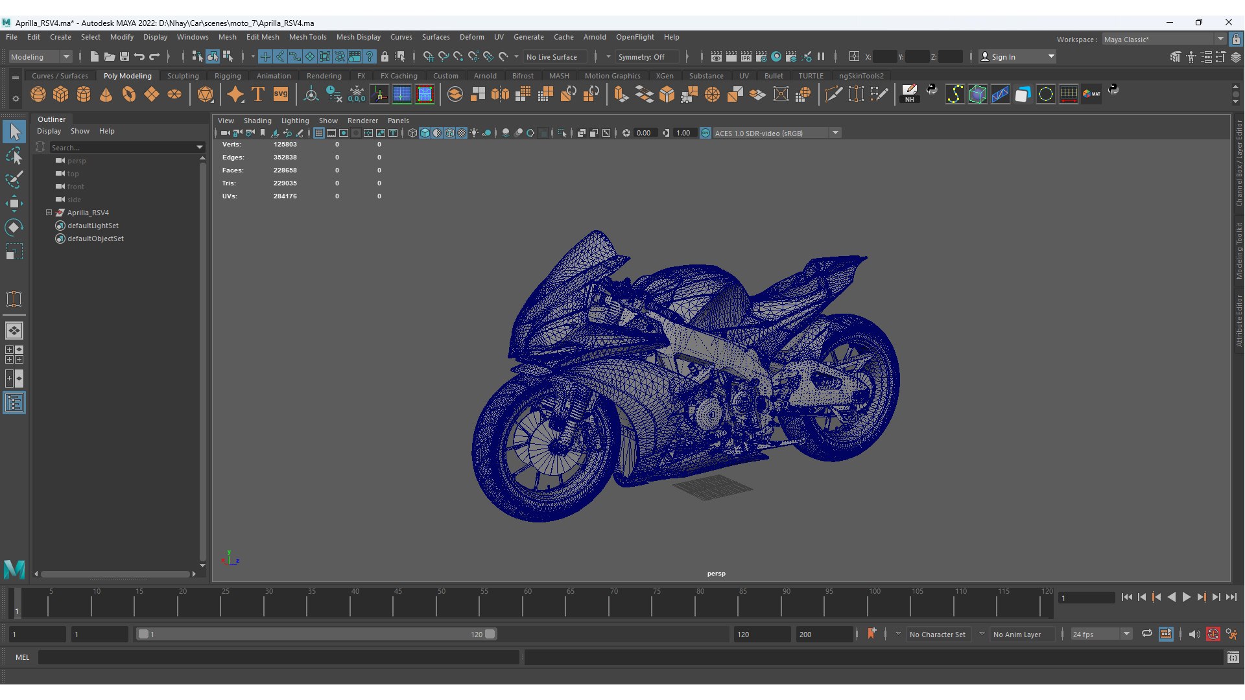Switch to the Rigging shelf tab
The height and width of the screenshot is (700, 1245).
click(228, 76)
